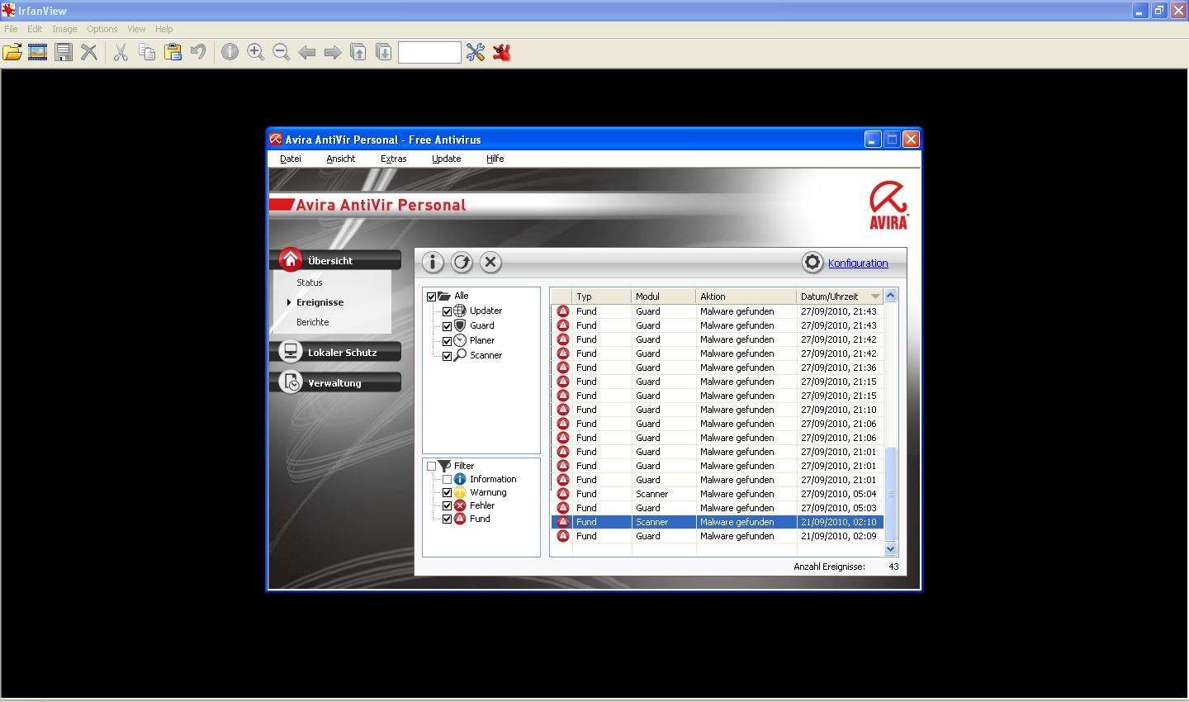Select Berichte in the Übersicht sidebar
This screenshot has height=702, width=1189.
click(x=313, y=322)
